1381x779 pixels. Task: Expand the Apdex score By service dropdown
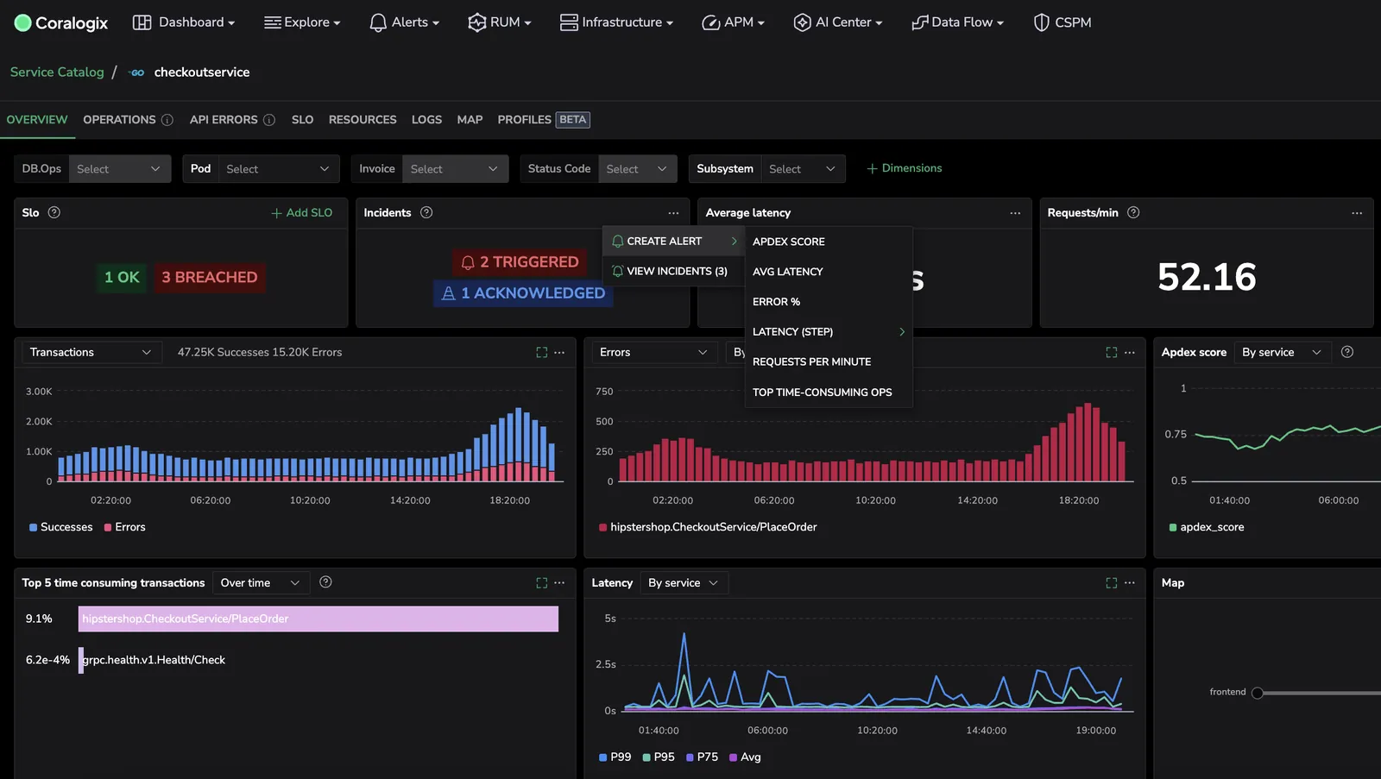(x=1282, y=352)
